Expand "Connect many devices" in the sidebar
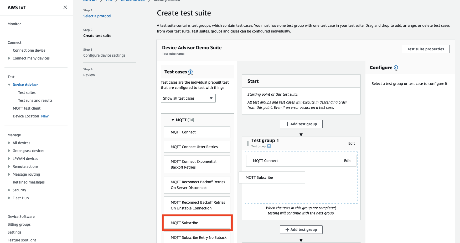The height and width of the screenshot is (243, 460). (9, 58)
